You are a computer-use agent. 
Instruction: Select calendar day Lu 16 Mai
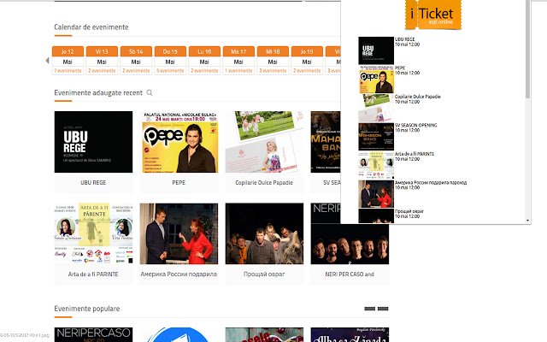(204, 61)
